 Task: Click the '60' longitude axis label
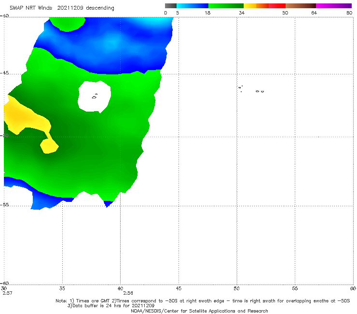(353, 288)
